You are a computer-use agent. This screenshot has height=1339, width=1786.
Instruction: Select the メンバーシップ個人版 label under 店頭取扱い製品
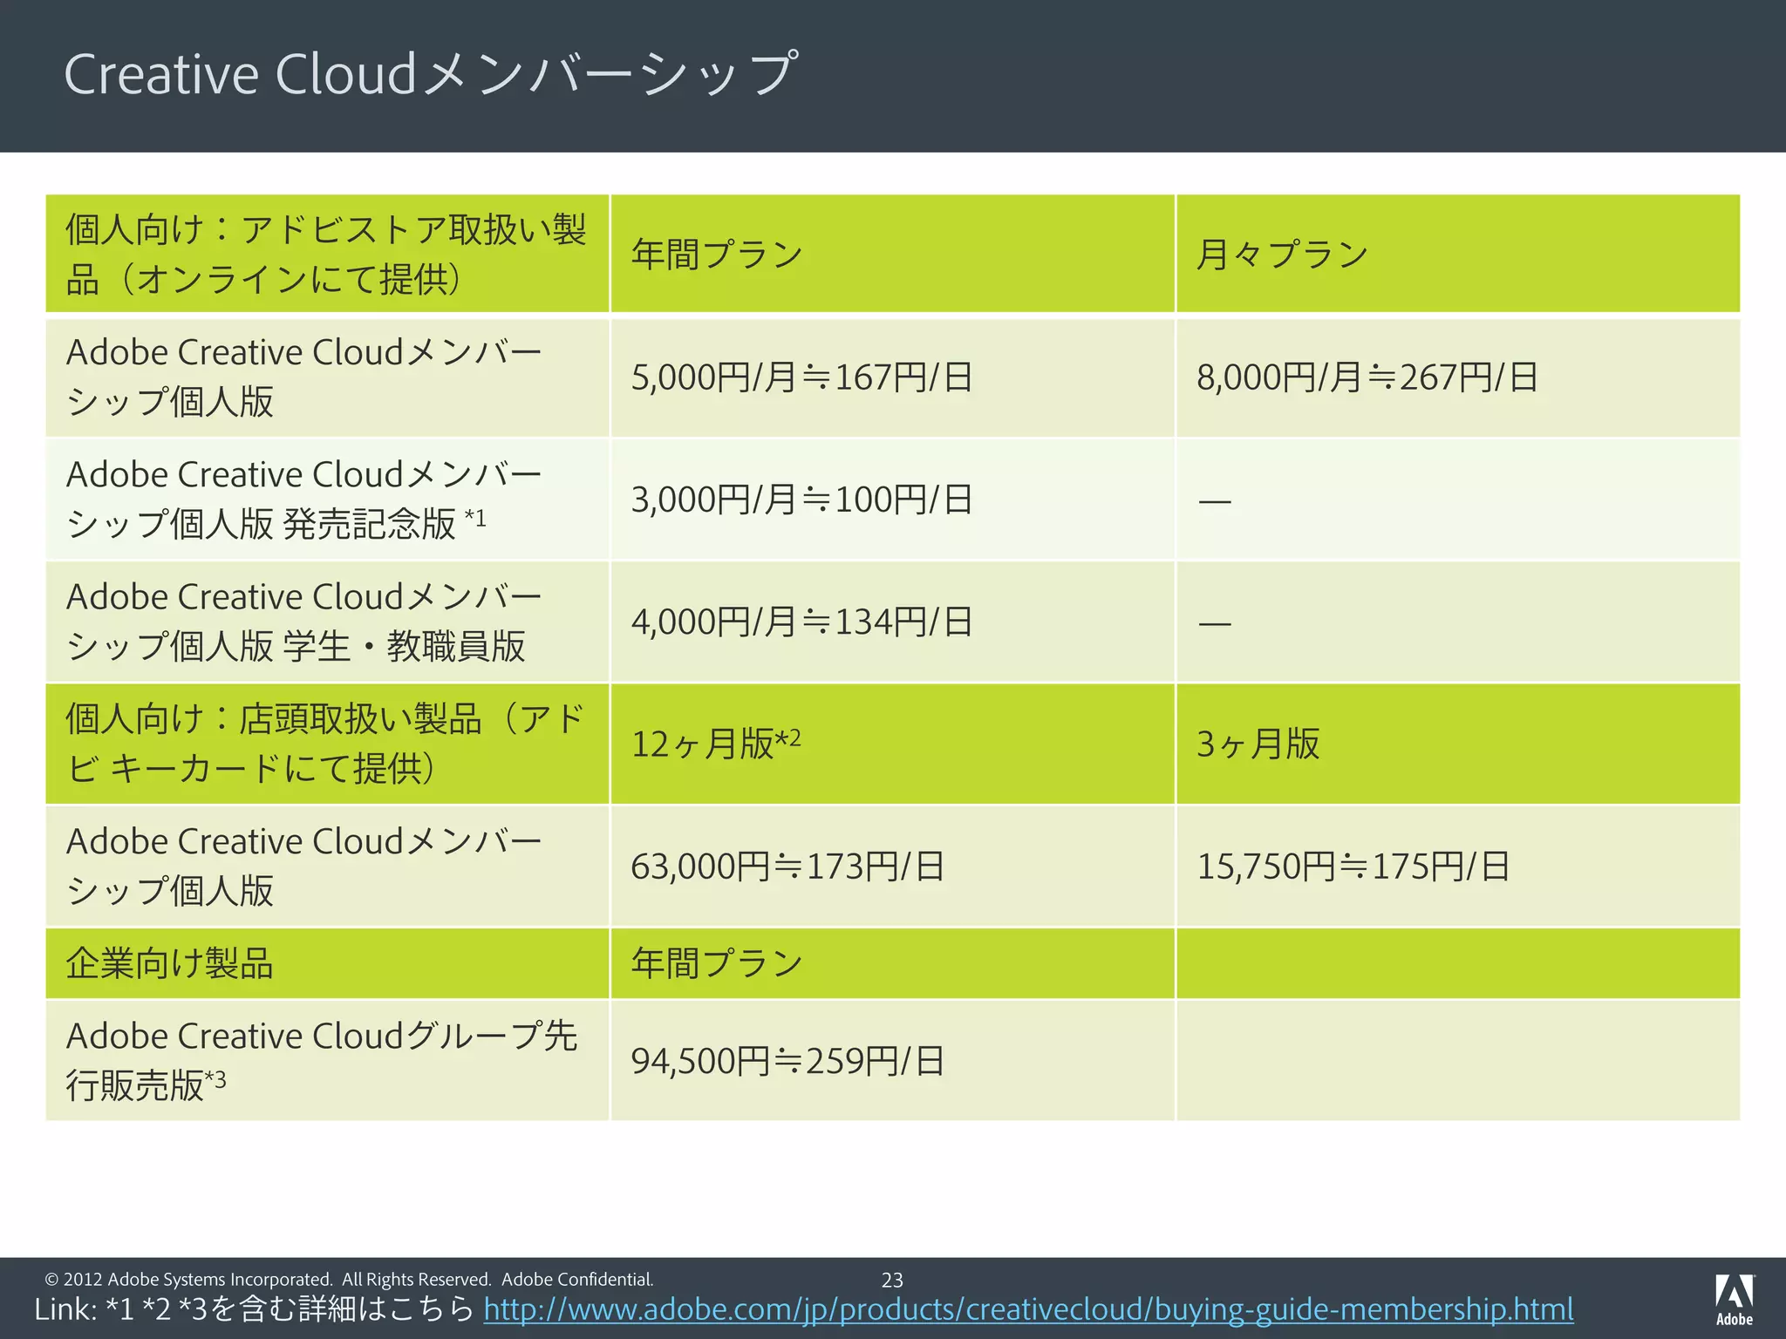[304, 866]
